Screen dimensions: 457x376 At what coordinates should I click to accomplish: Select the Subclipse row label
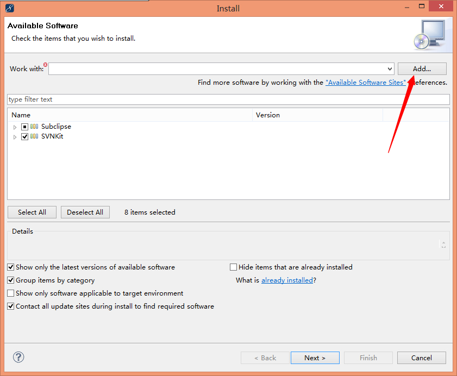56,127
